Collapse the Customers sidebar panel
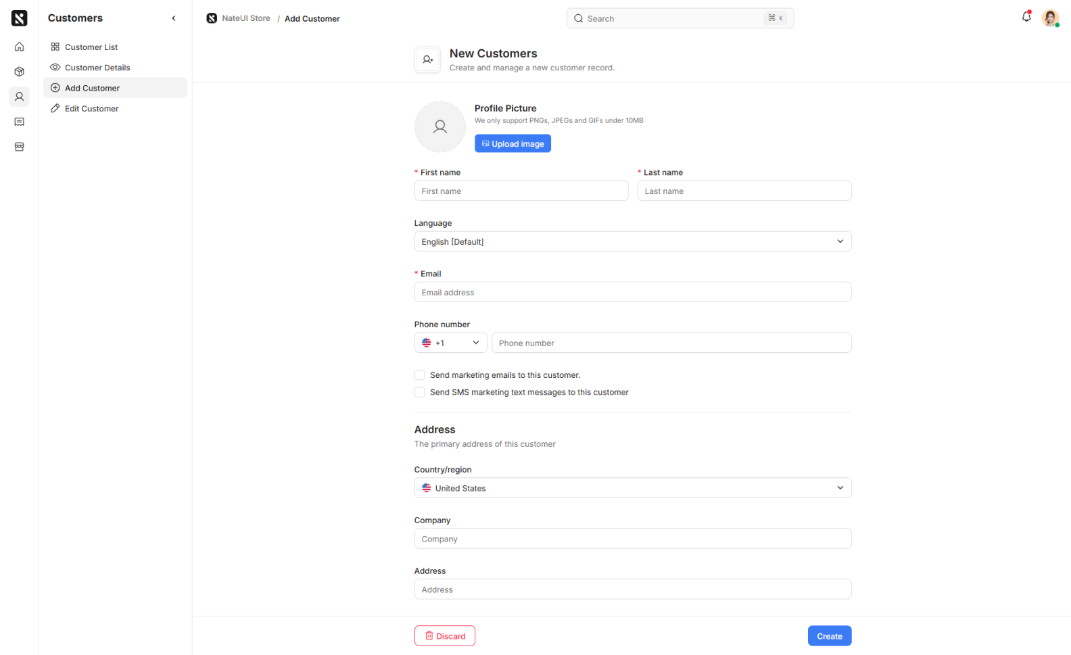Viewport: 1071px width, 655px height. [174, 18]
